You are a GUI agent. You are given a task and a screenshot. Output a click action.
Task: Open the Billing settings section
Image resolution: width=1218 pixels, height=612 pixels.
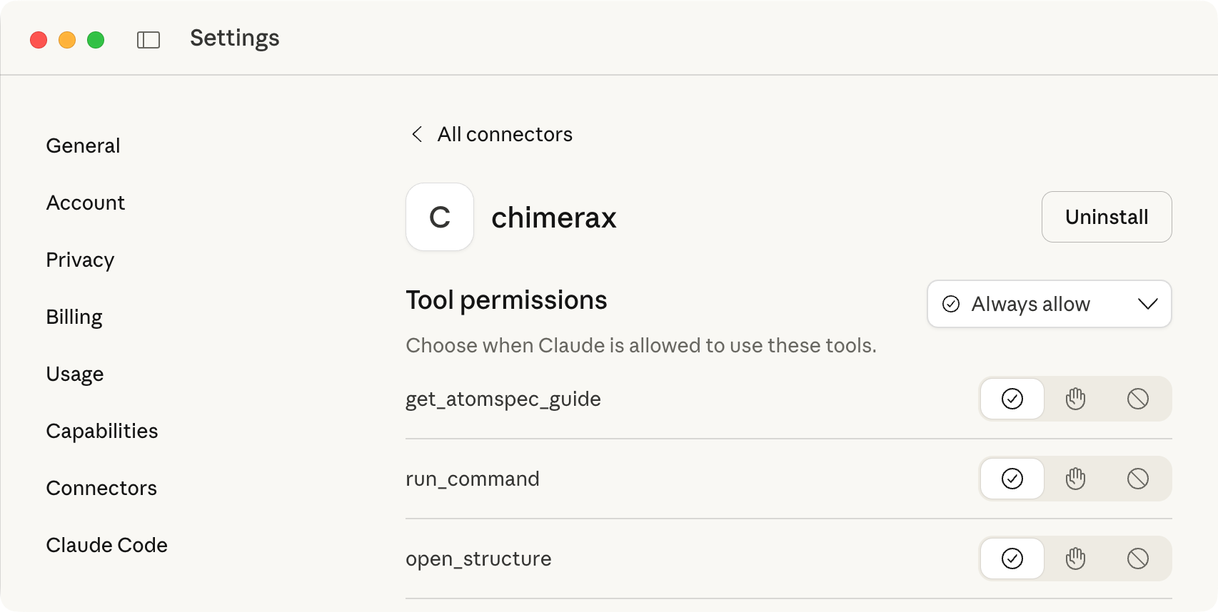coord(74,317)
